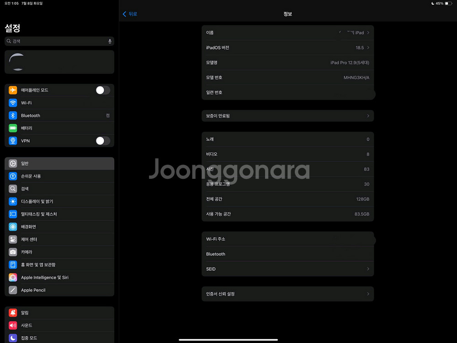This screenshot has width=457, height=343.
Task: Tap 노래 row label
Action: point(210,139)
